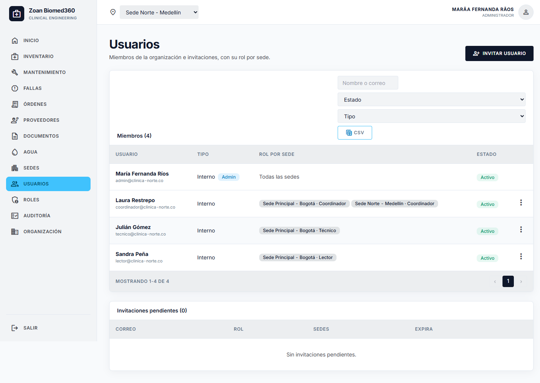Click Salir to log out
The image size is (540, 383).
click(x=48, y=328)
